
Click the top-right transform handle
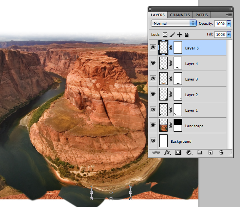(x=130, y=186)
